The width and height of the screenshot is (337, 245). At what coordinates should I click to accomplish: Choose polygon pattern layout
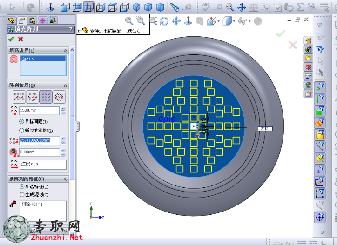tap(59, 97)
